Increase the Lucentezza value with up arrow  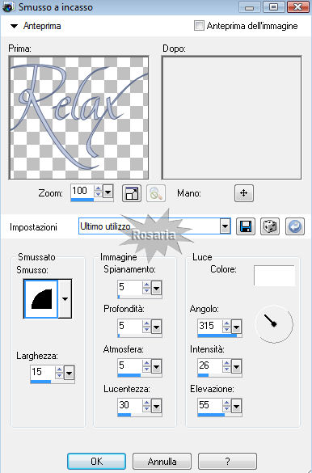tap(146, 403)
